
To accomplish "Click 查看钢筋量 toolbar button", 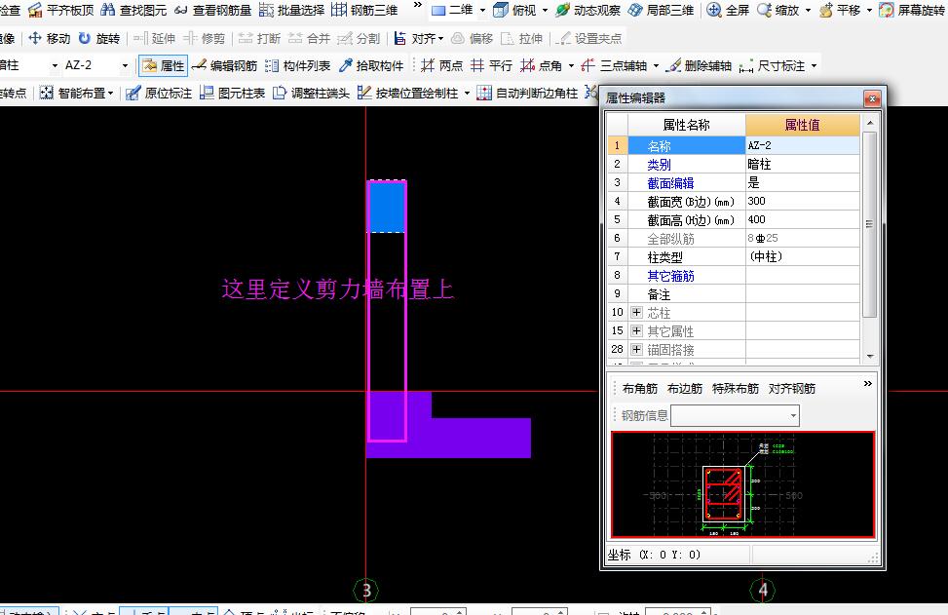I will point(212,10).
